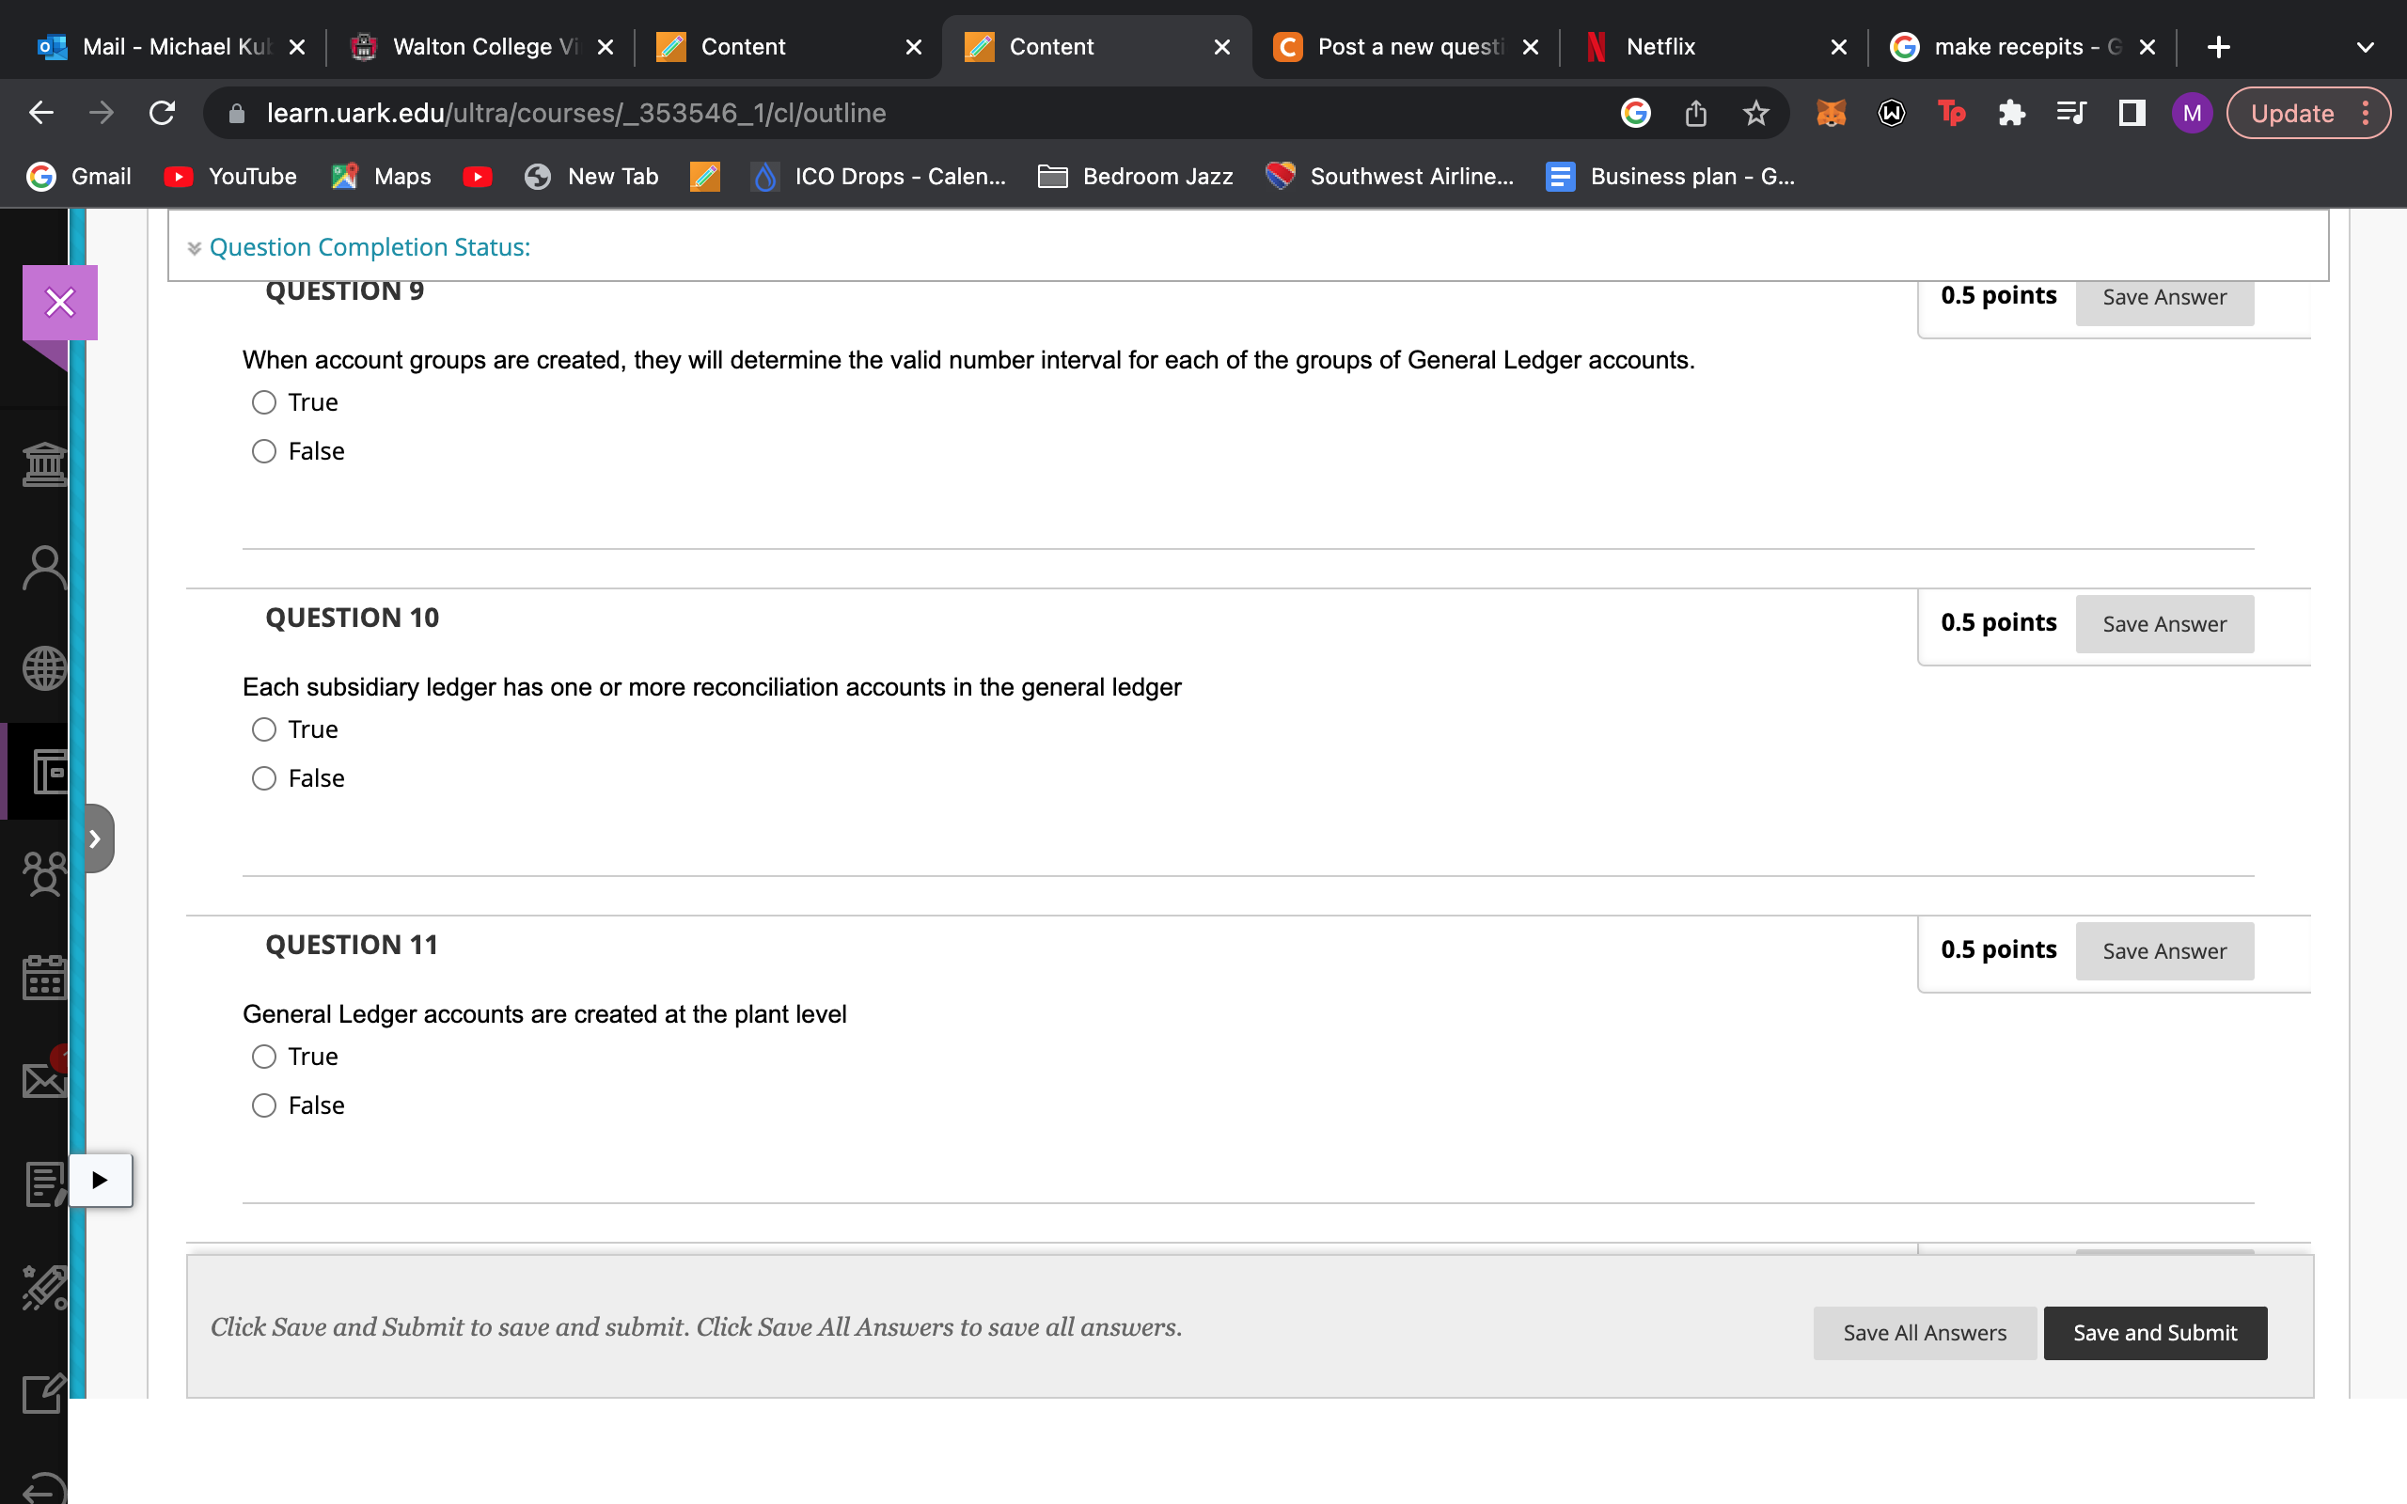
Task: Select True for Question 9
Action: tap(263, 403)
